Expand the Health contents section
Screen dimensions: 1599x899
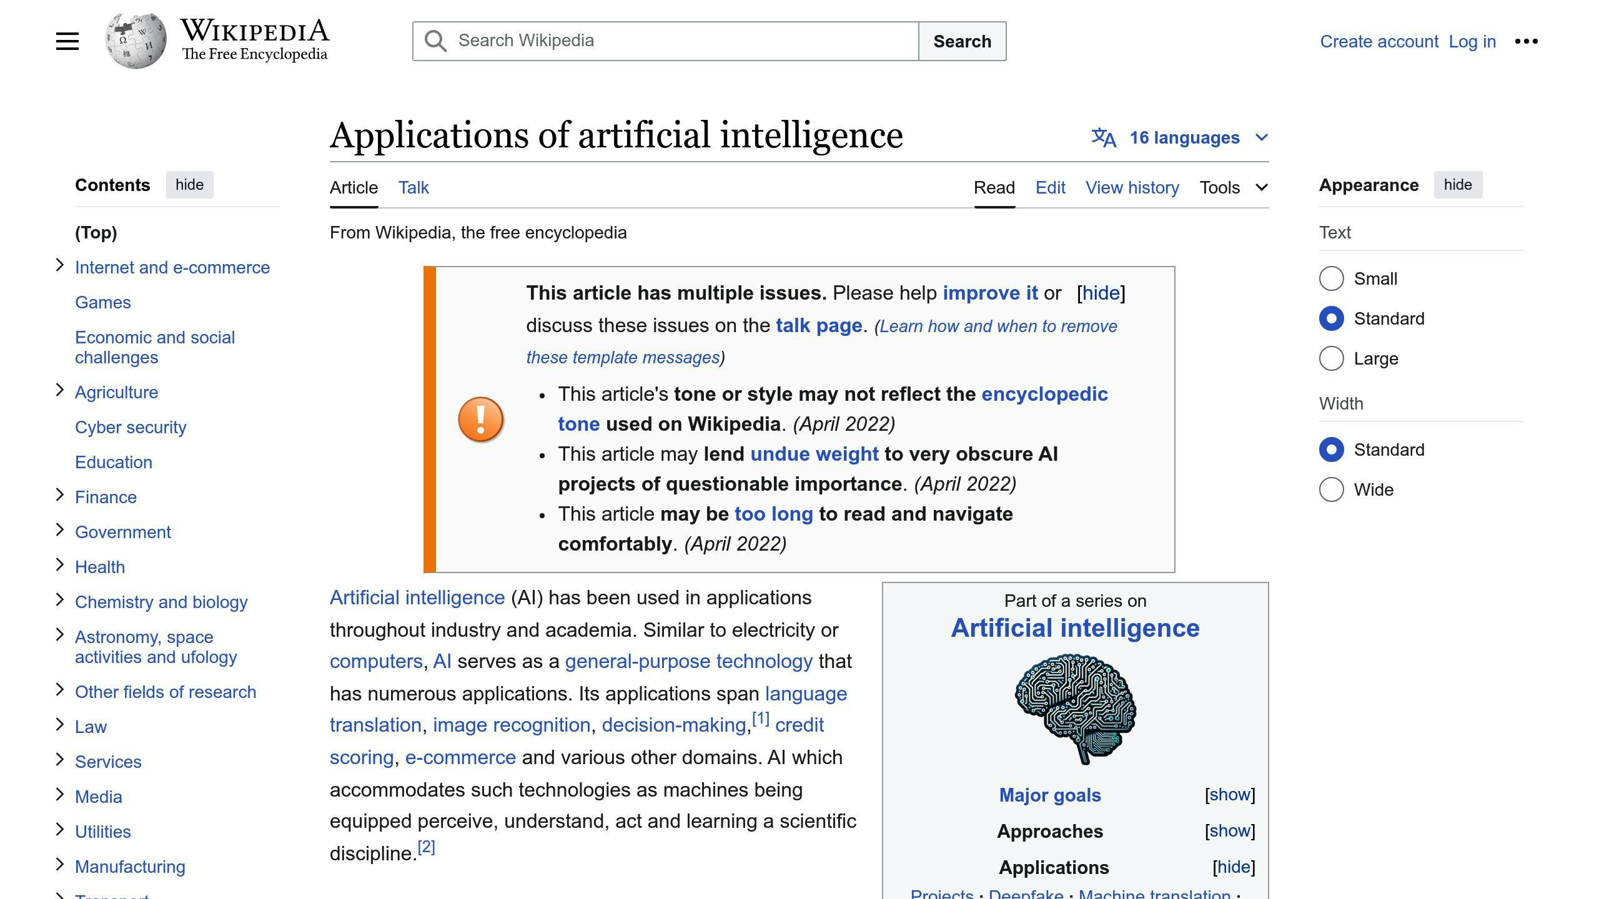[x=60, y=565]
